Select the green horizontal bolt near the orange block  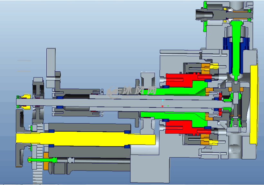pyautogui.click(x=42, y=160)
